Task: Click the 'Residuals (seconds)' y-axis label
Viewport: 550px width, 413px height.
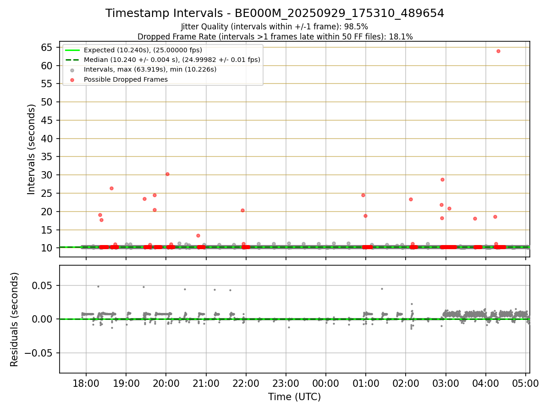Action: 15,319
